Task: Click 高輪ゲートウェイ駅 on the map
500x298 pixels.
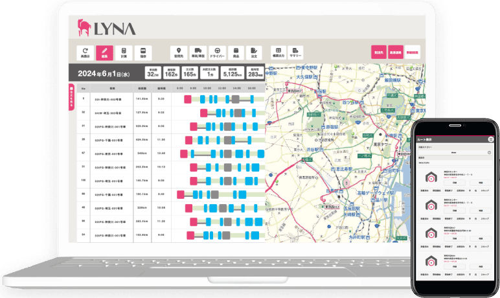Action: 376,193
